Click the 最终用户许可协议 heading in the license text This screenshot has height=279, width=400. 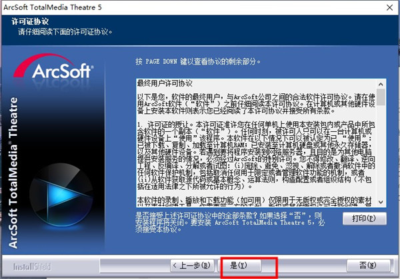[165, 83]
